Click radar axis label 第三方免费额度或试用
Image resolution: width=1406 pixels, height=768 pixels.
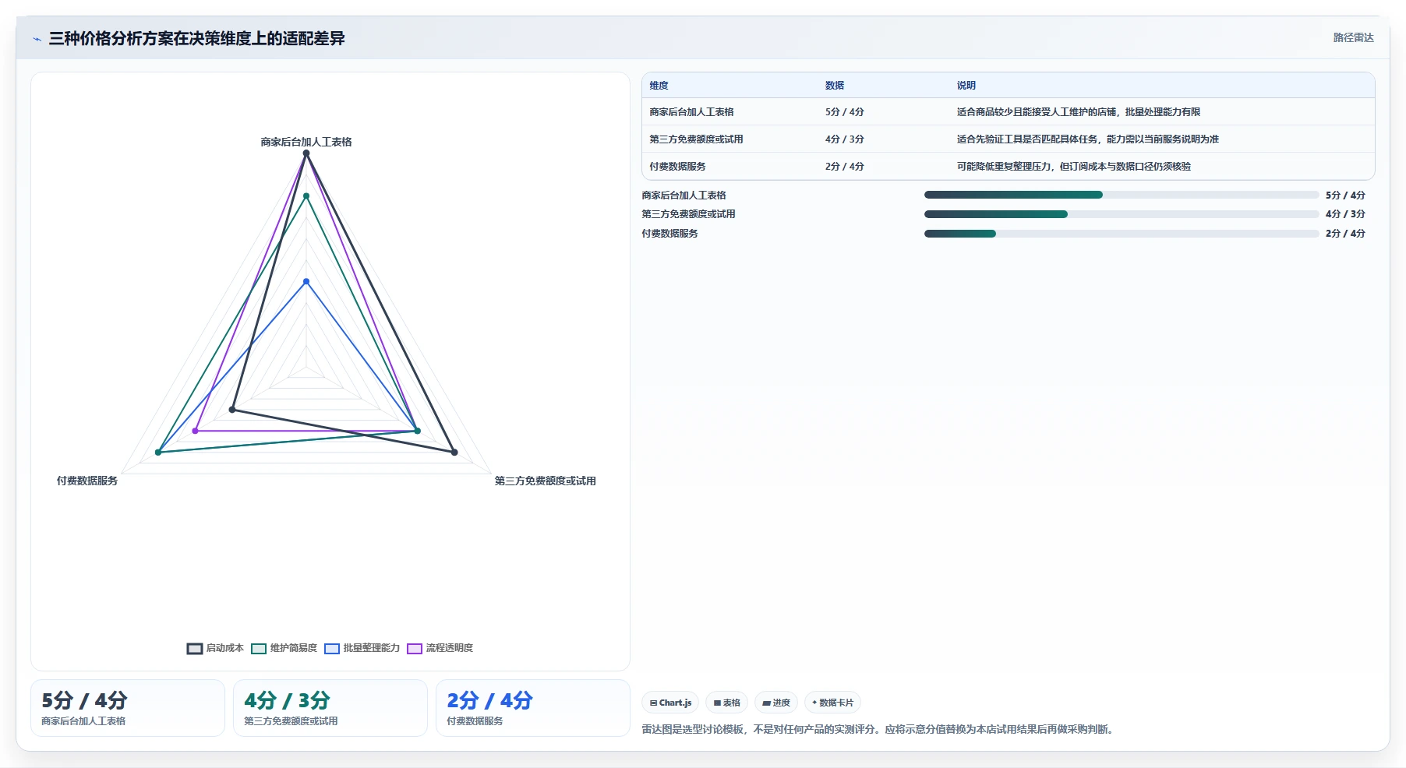tap(546, 481)
